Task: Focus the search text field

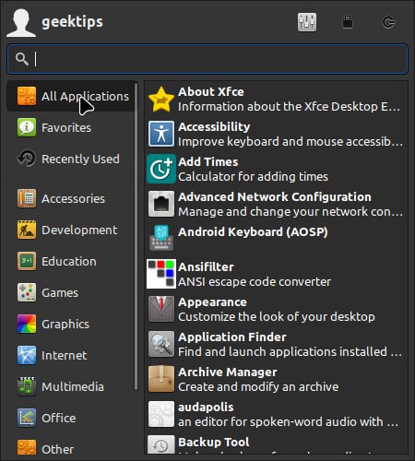Action: pyautogui.click(x=207, y=59)
